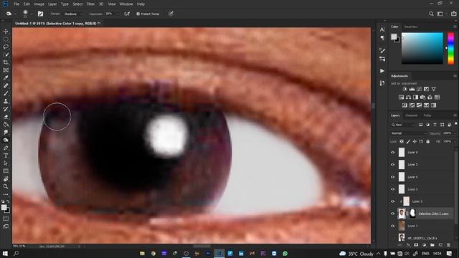Hide Selective Color 1 copy layer eye
459x258 pixels.
tap(392, 214)
